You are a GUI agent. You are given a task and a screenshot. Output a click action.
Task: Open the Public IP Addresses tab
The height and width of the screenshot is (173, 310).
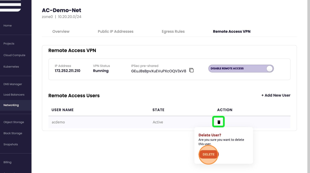tap(115, 32)
